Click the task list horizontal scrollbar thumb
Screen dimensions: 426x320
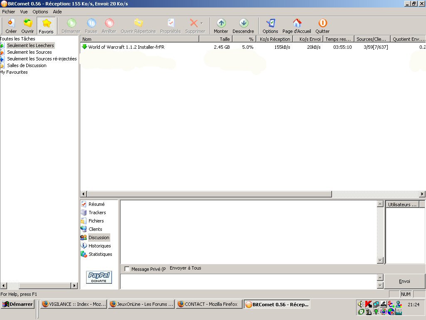[209, 194]
